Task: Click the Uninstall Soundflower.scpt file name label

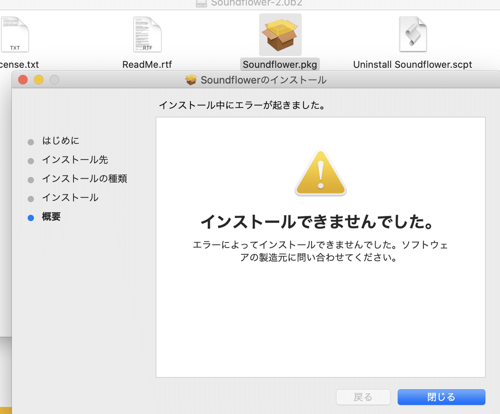Action: click(412, 64)
